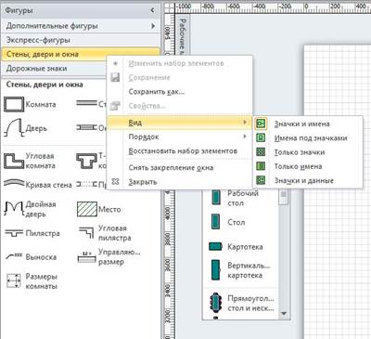Select the Прямоугольный стол shape
This screenshot has width=371, height=339.
point(241,303)
